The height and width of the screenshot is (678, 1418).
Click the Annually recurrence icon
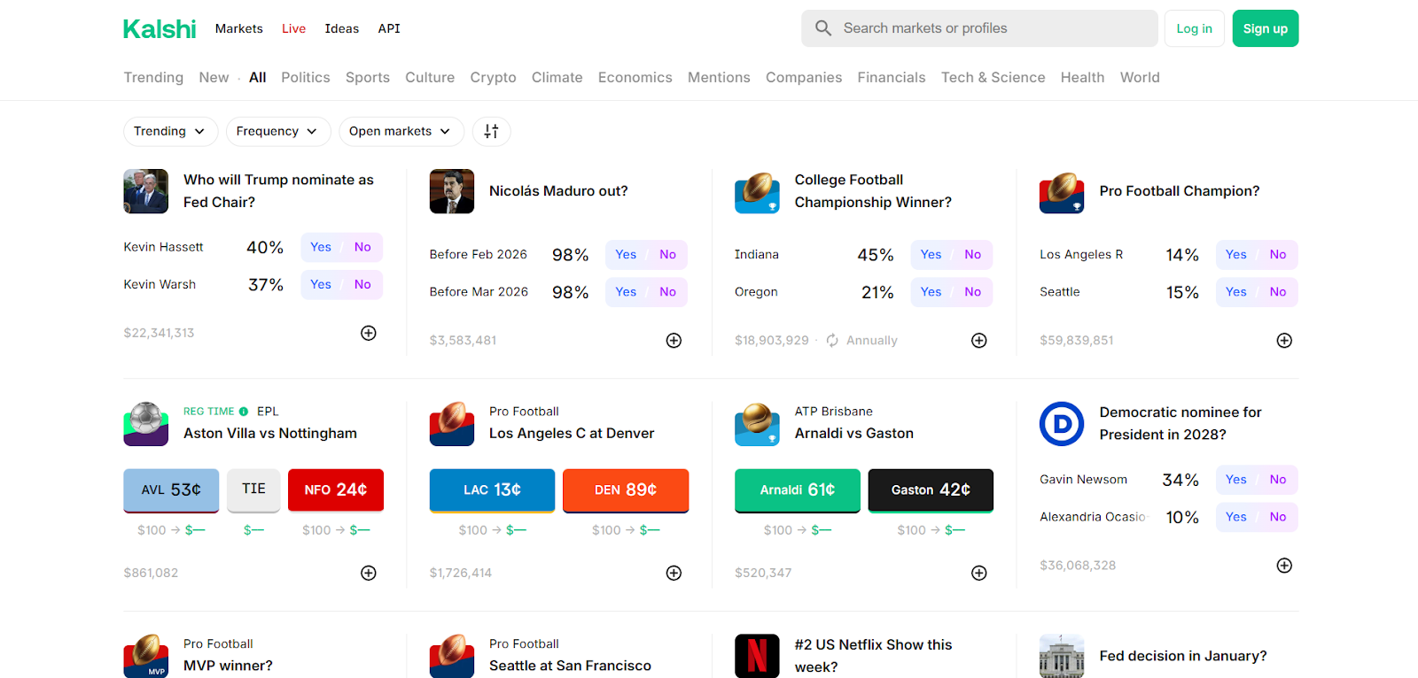[x=832, y=341]
